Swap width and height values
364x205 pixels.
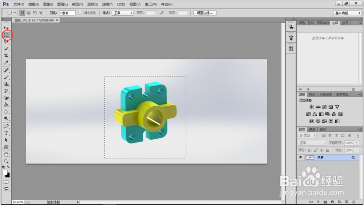(x=162, y=13)
